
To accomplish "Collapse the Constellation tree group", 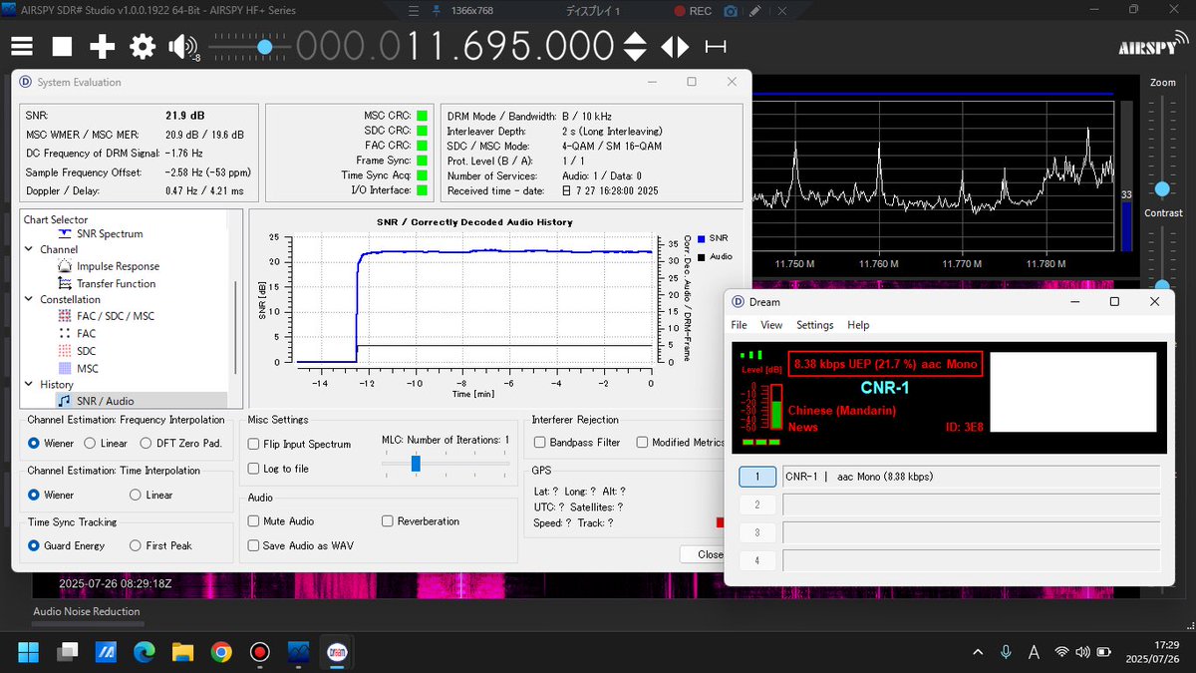I will click(29, 299).
